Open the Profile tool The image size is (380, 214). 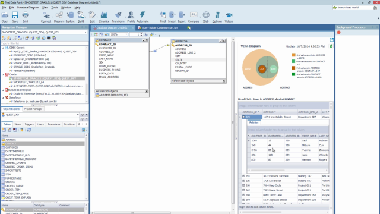pyautogui.click(x=131, y=17)
